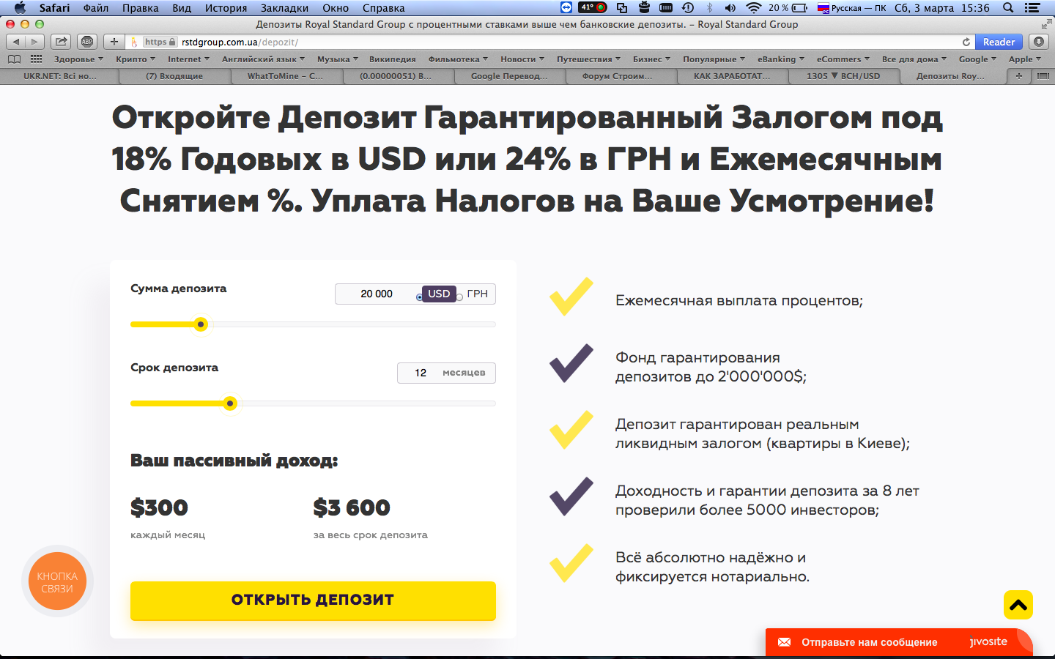Image resolution: width=1055 pixels, height=659 pixels.
Task: Click the ОТКРЫТЬ ДЕПОЗИТ button
Action: pos(313,600)
